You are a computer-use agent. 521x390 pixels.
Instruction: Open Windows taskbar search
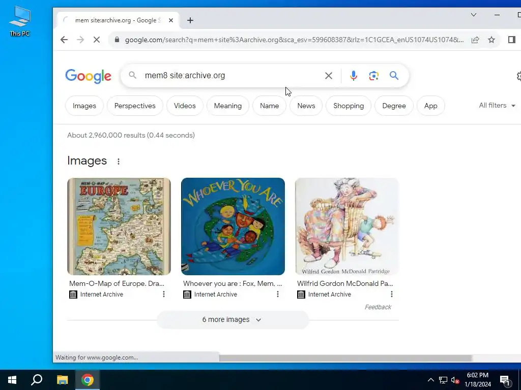[37, 380]
